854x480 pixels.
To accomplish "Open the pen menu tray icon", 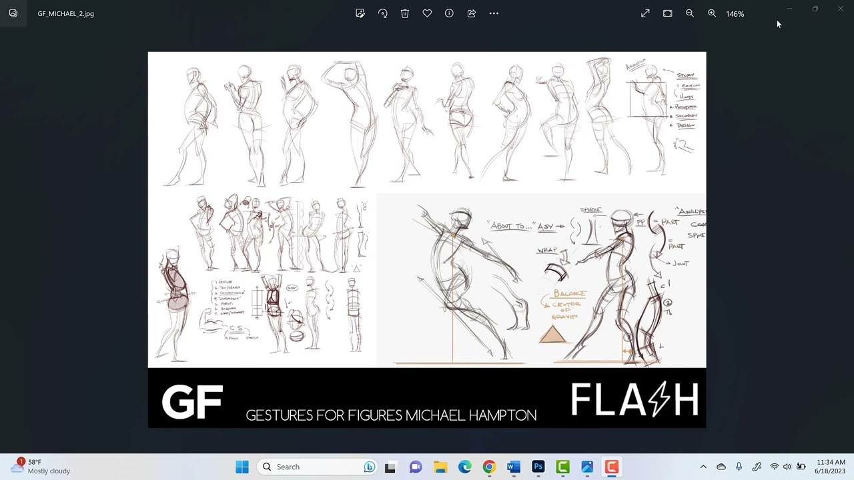I will (x=757, y=467).
